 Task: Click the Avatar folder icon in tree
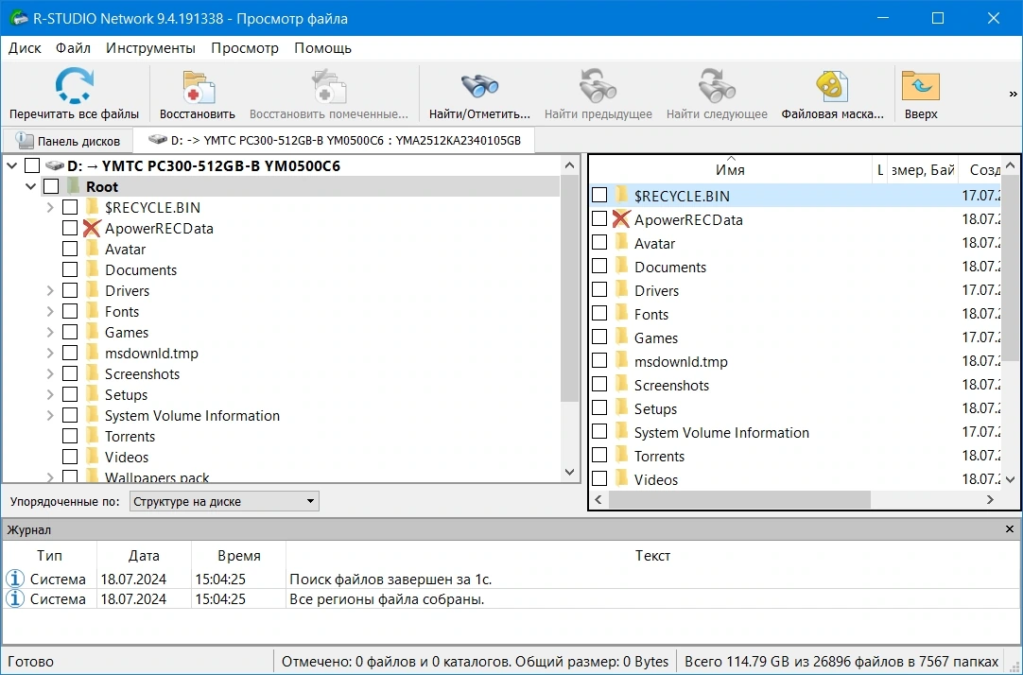92,249
